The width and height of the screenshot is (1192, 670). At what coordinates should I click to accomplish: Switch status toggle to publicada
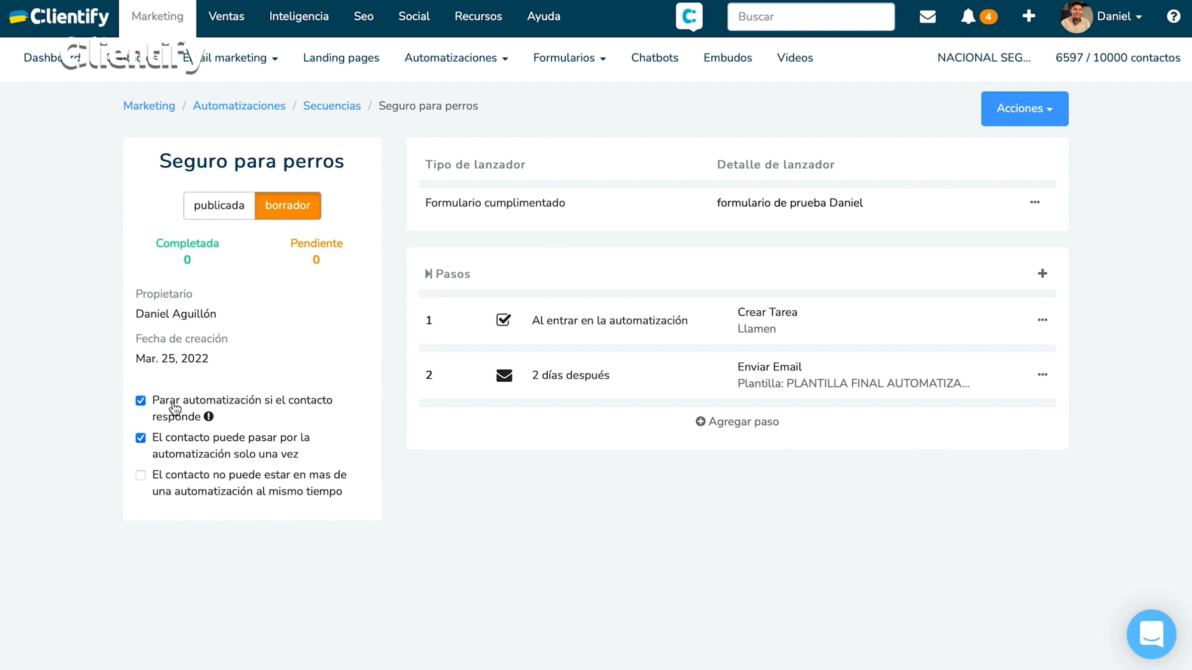tap(219, 205)
